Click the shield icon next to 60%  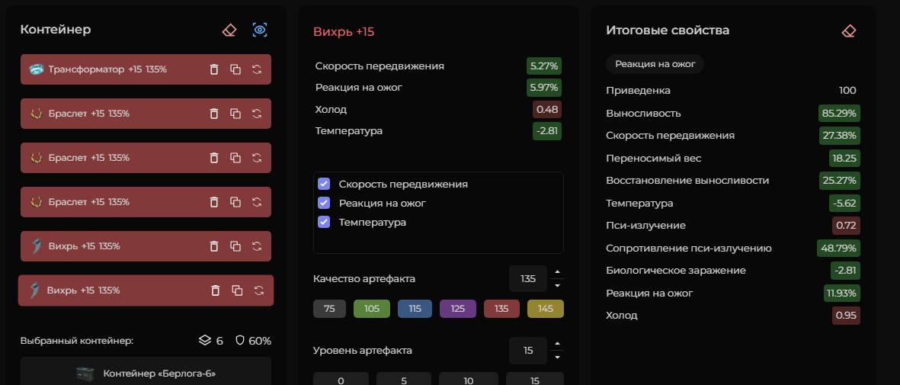(241, 340)
